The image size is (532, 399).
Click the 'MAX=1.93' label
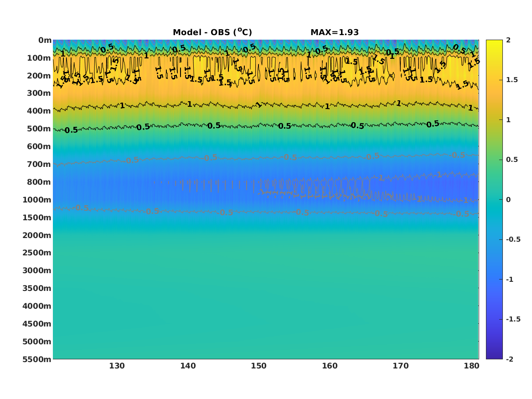tap(335, 32)
